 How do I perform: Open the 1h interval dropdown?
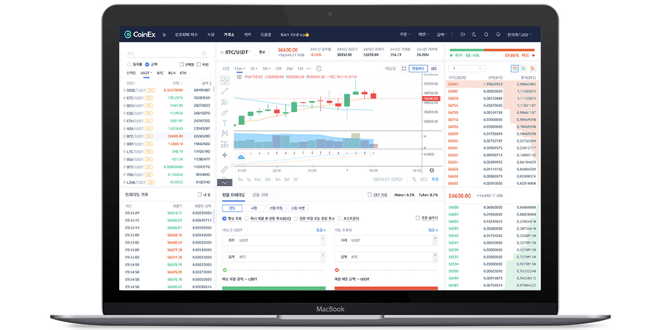tap(254, 68)
